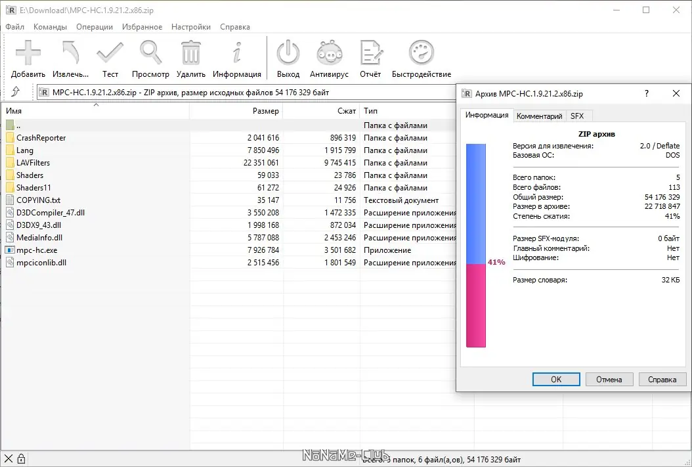Click the LAVFilters folder icon
The image size is (692, 467).
point(10,162)
